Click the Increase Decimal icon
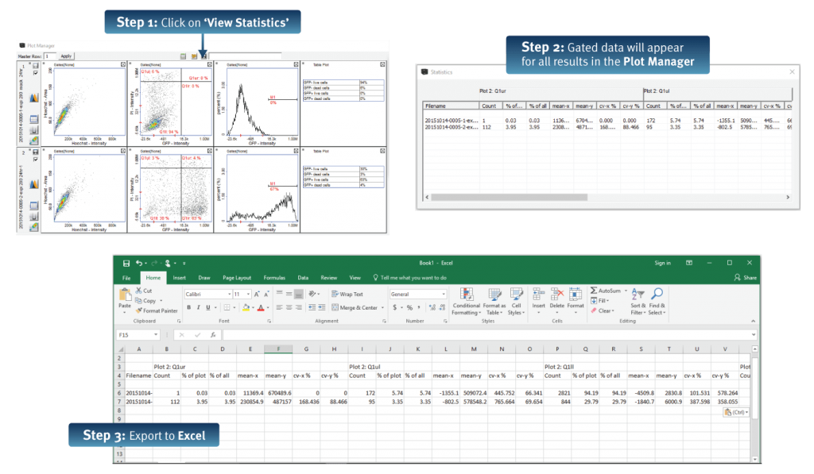Image resolution: width=814 pixels, height=474 pixels. click(432, 307)
